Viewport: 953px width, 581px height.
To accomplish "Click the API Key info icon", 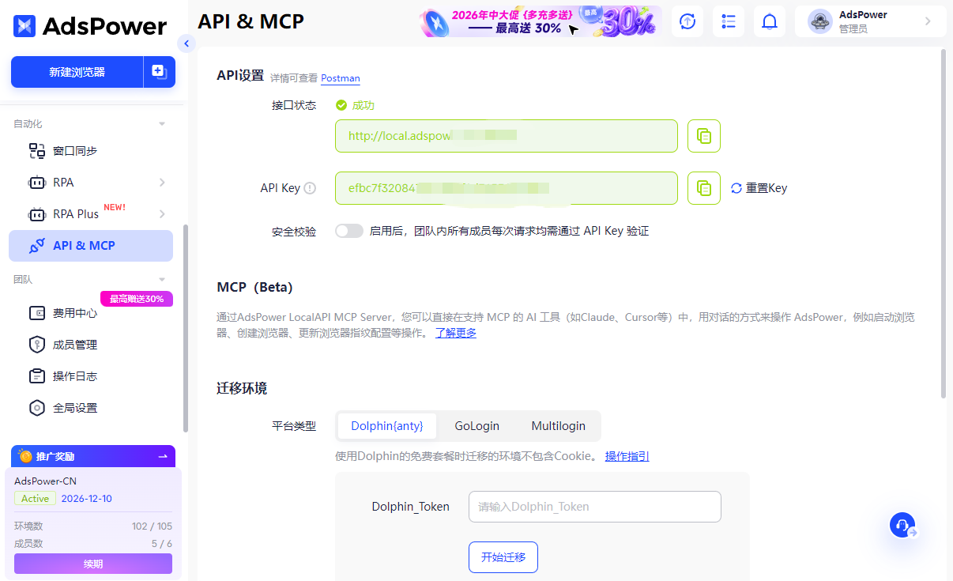I will pos(310,188).
